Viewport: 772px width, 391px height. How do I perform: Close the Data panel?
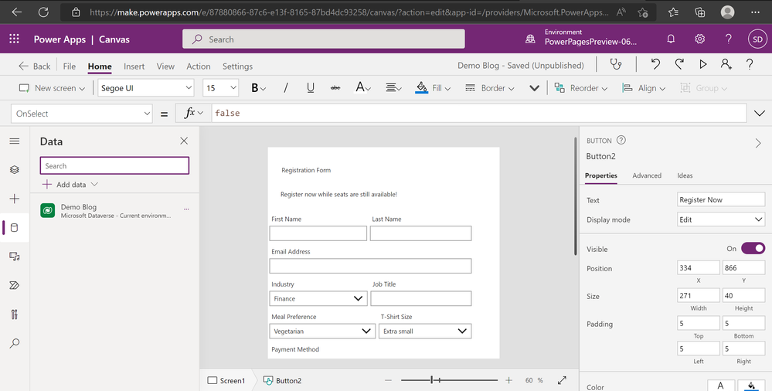coord(184,141)
